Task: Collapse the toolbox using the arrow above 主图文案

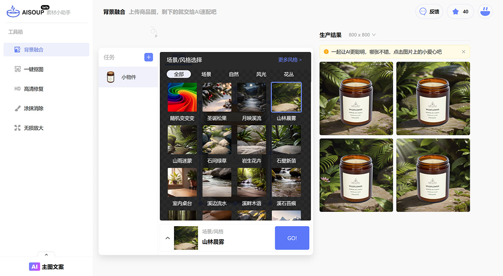Action: point(46,254)
